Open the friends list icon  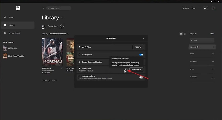click(x=206, y=8)
